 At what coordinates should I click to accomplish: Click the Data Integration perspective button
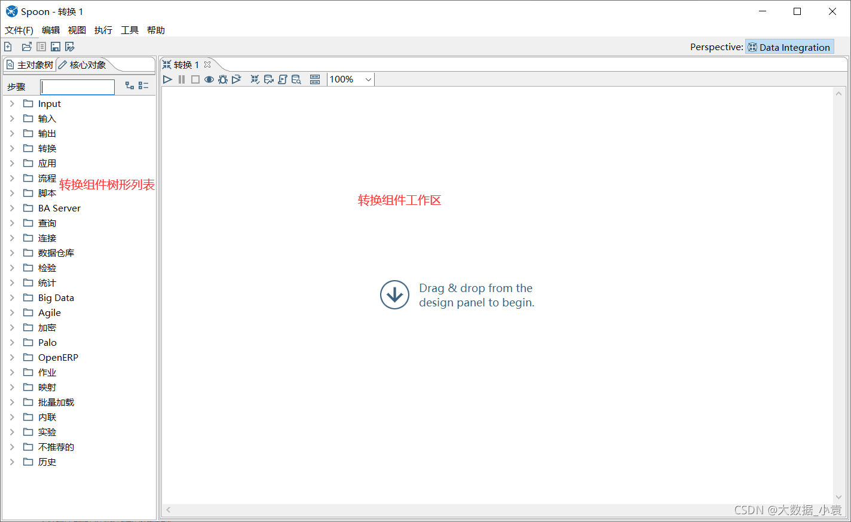pos(789,47)
